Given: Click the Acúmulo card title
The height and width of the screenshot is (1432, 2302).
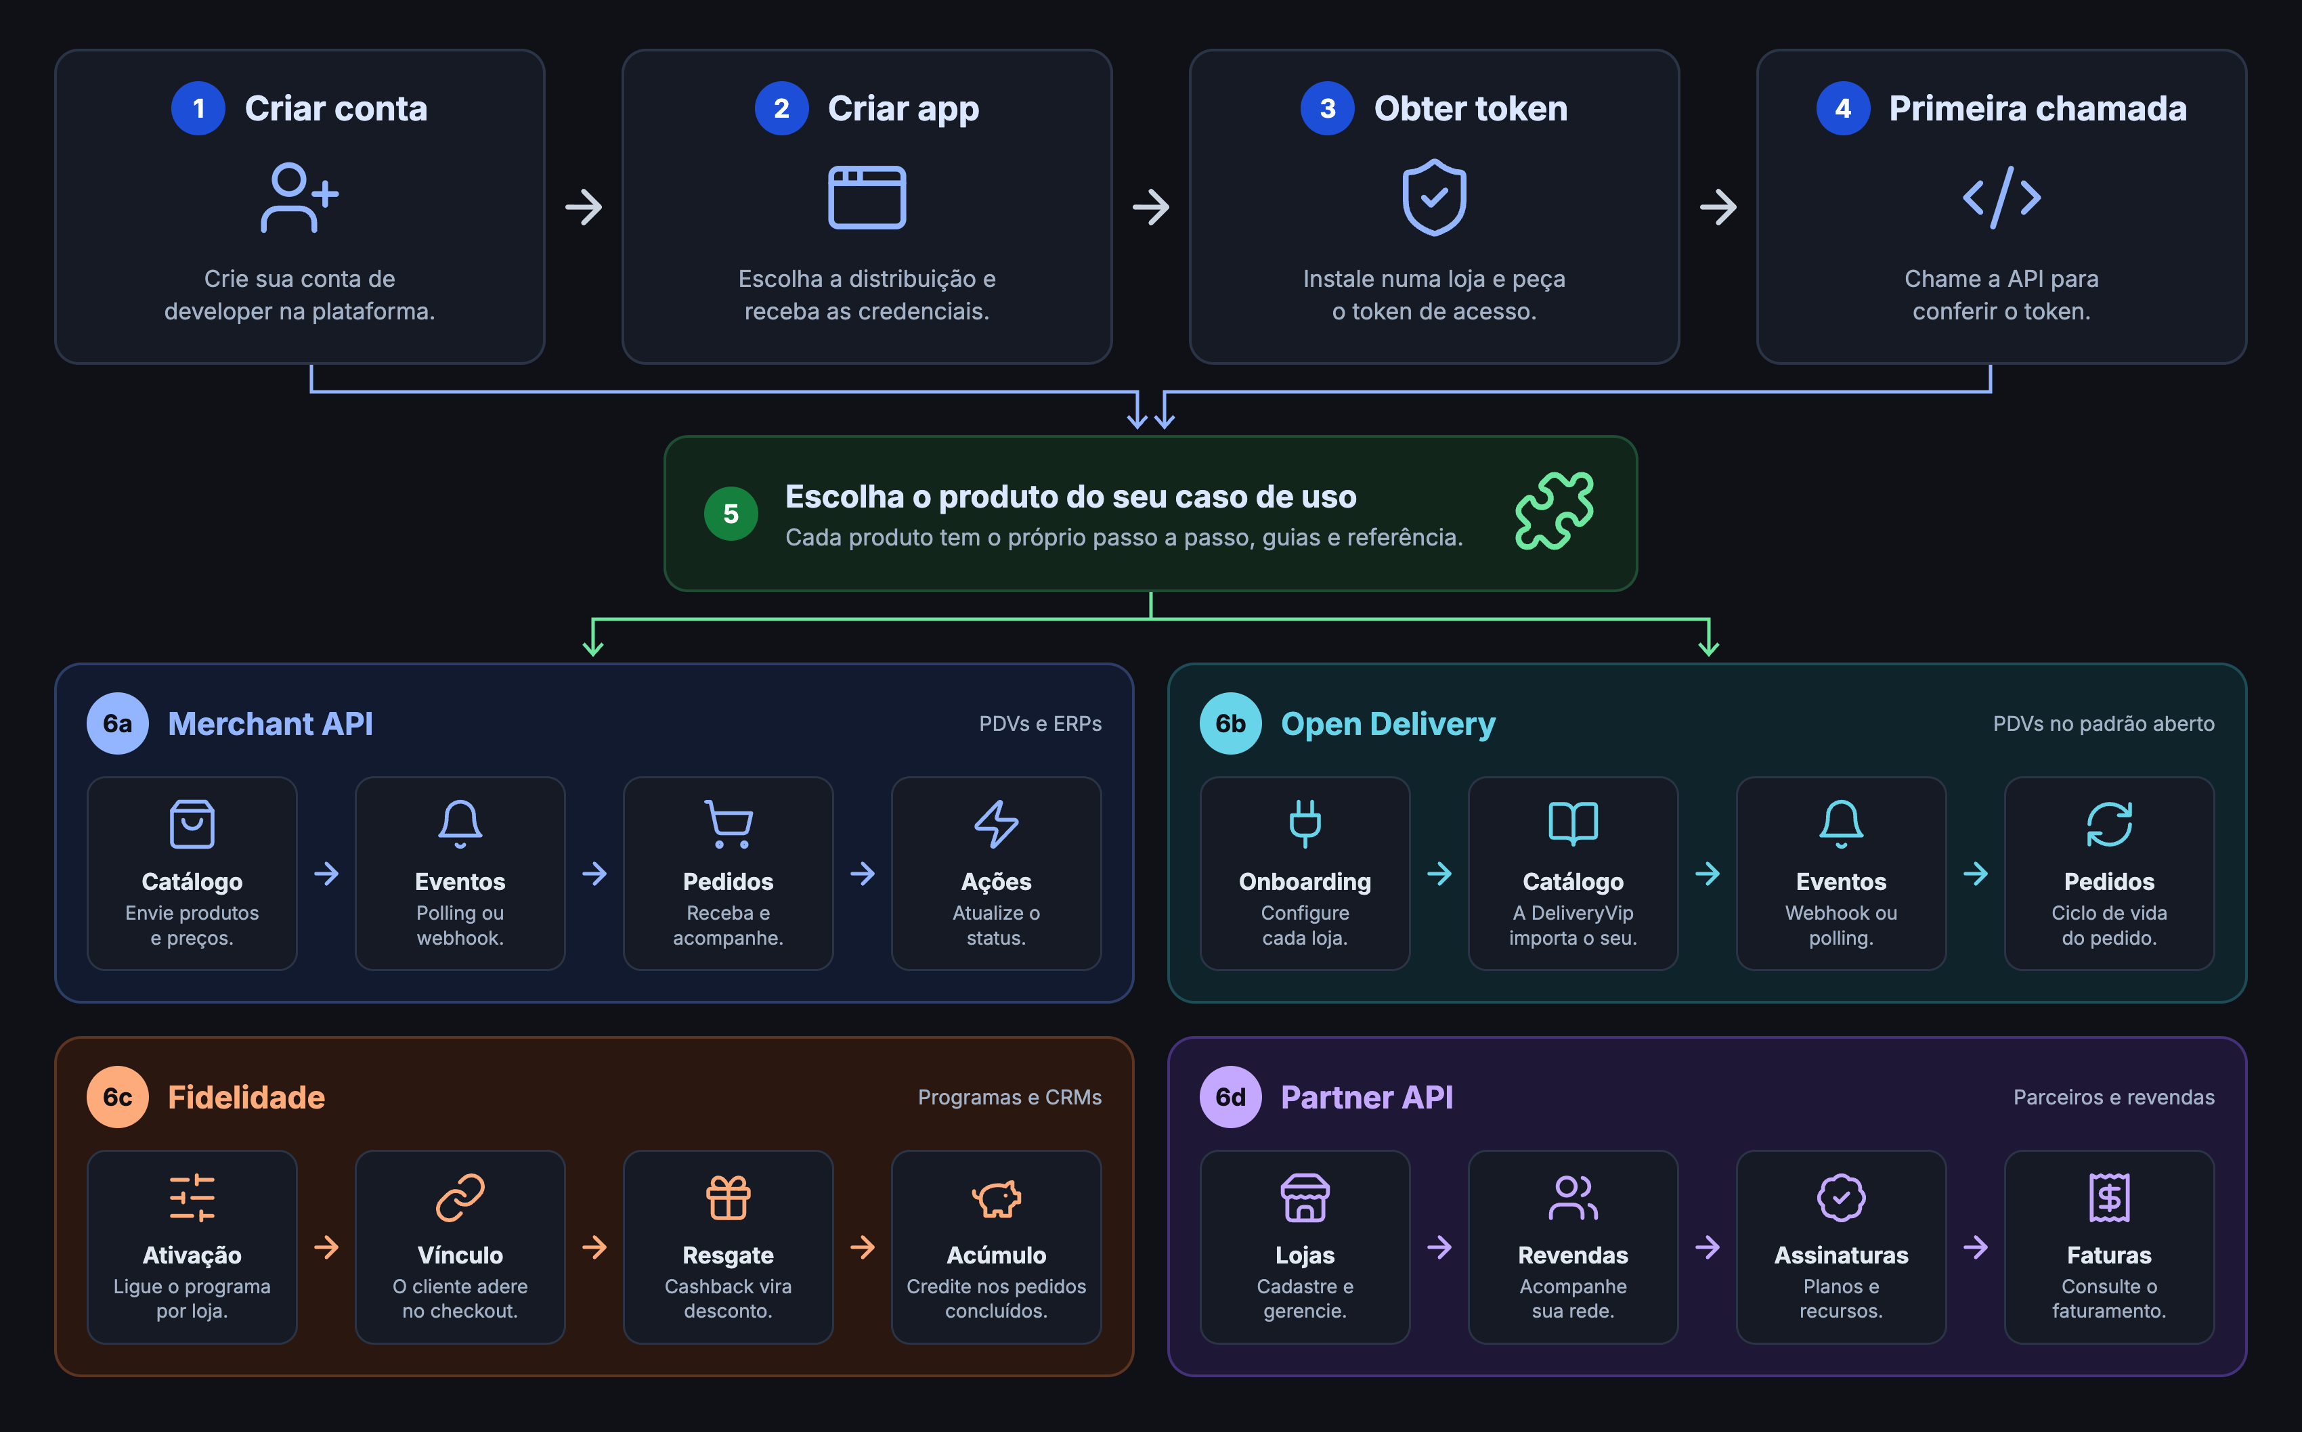Looking at the screenshot, I should (997, 1255).
